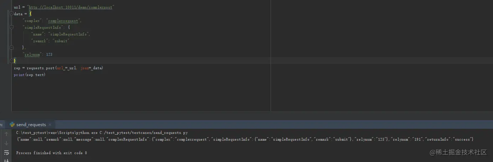Screen dimensions: 493x162
Task: Select the send_requests run tab
Action: [31, 125]
